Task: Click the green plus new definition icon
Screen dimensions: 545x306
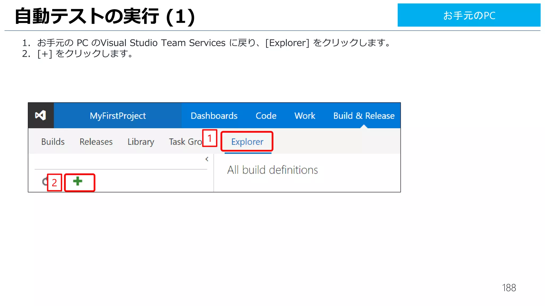Action: 77,181
